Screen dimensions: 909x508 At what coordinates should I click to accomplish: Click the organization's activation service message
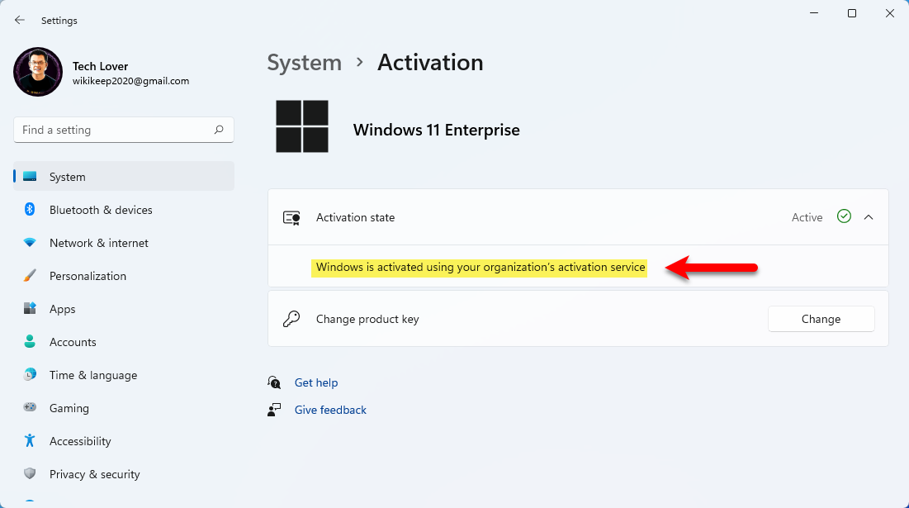(480, 268)
